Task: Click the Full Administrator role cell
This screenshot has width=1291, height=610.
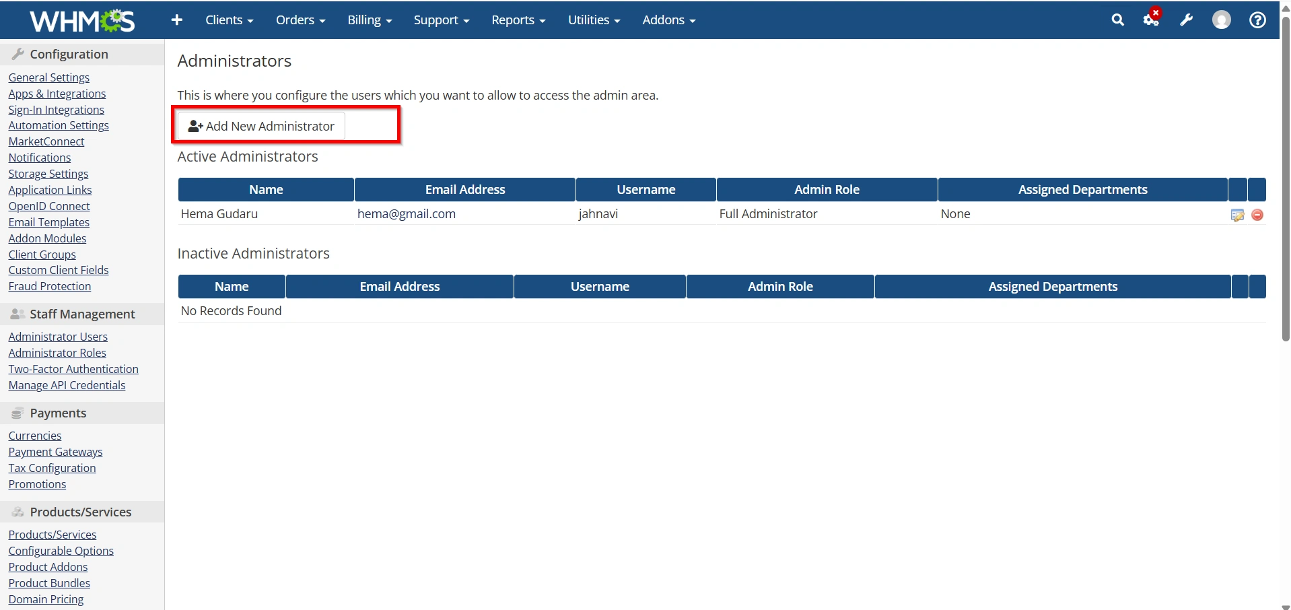Action: 768,213
